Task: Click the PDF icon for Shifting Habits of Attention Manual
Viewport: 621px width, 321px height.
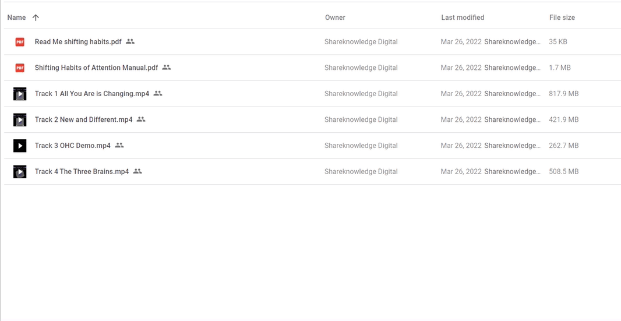Action: [20, 68]
